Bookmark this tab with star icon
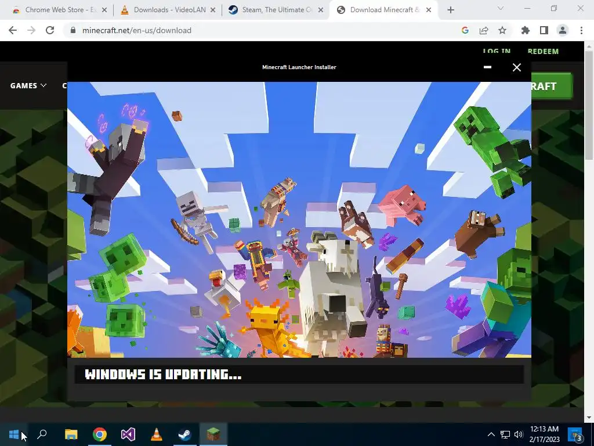This screenshot has width=594, height=446. click(x=502, y=30)
